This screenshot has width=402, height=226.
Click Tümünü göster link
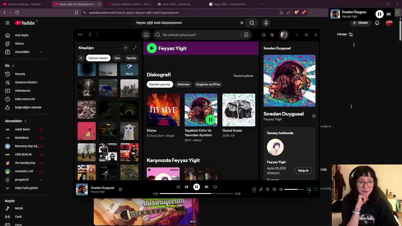243,76
